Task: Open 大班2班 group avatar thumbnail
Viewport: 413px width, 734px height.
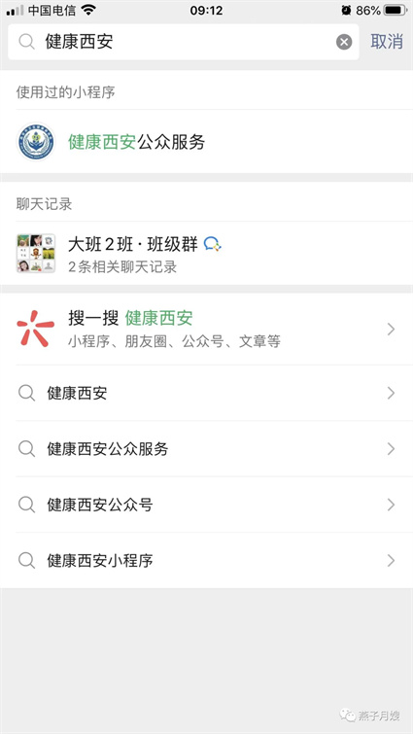Action: [x=36, y=253]
